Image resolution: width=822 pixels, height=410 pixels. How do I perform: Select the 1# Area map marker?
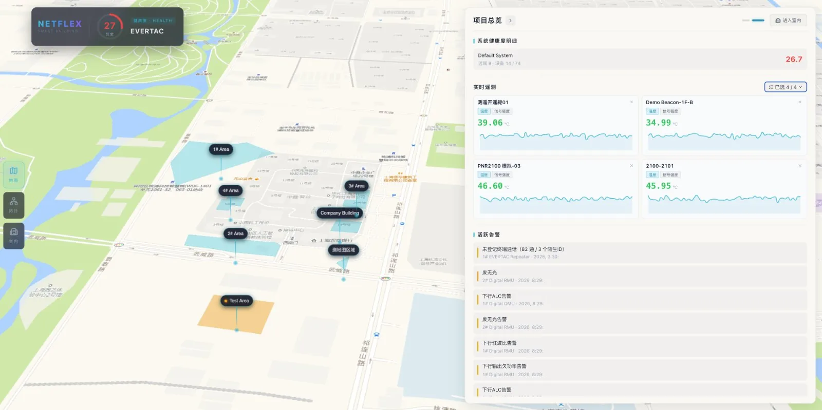tap(221, 149)
